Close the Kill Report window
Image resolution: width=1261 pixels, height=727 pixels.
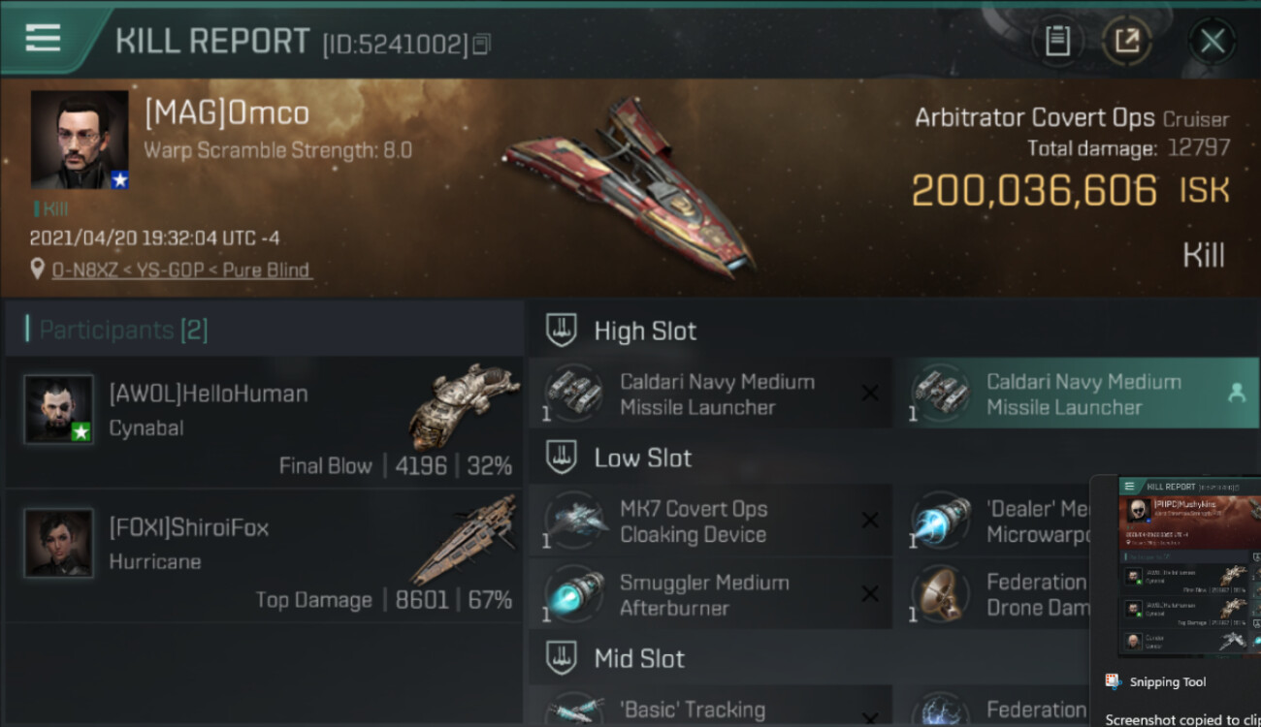[x=1212, y=41]
